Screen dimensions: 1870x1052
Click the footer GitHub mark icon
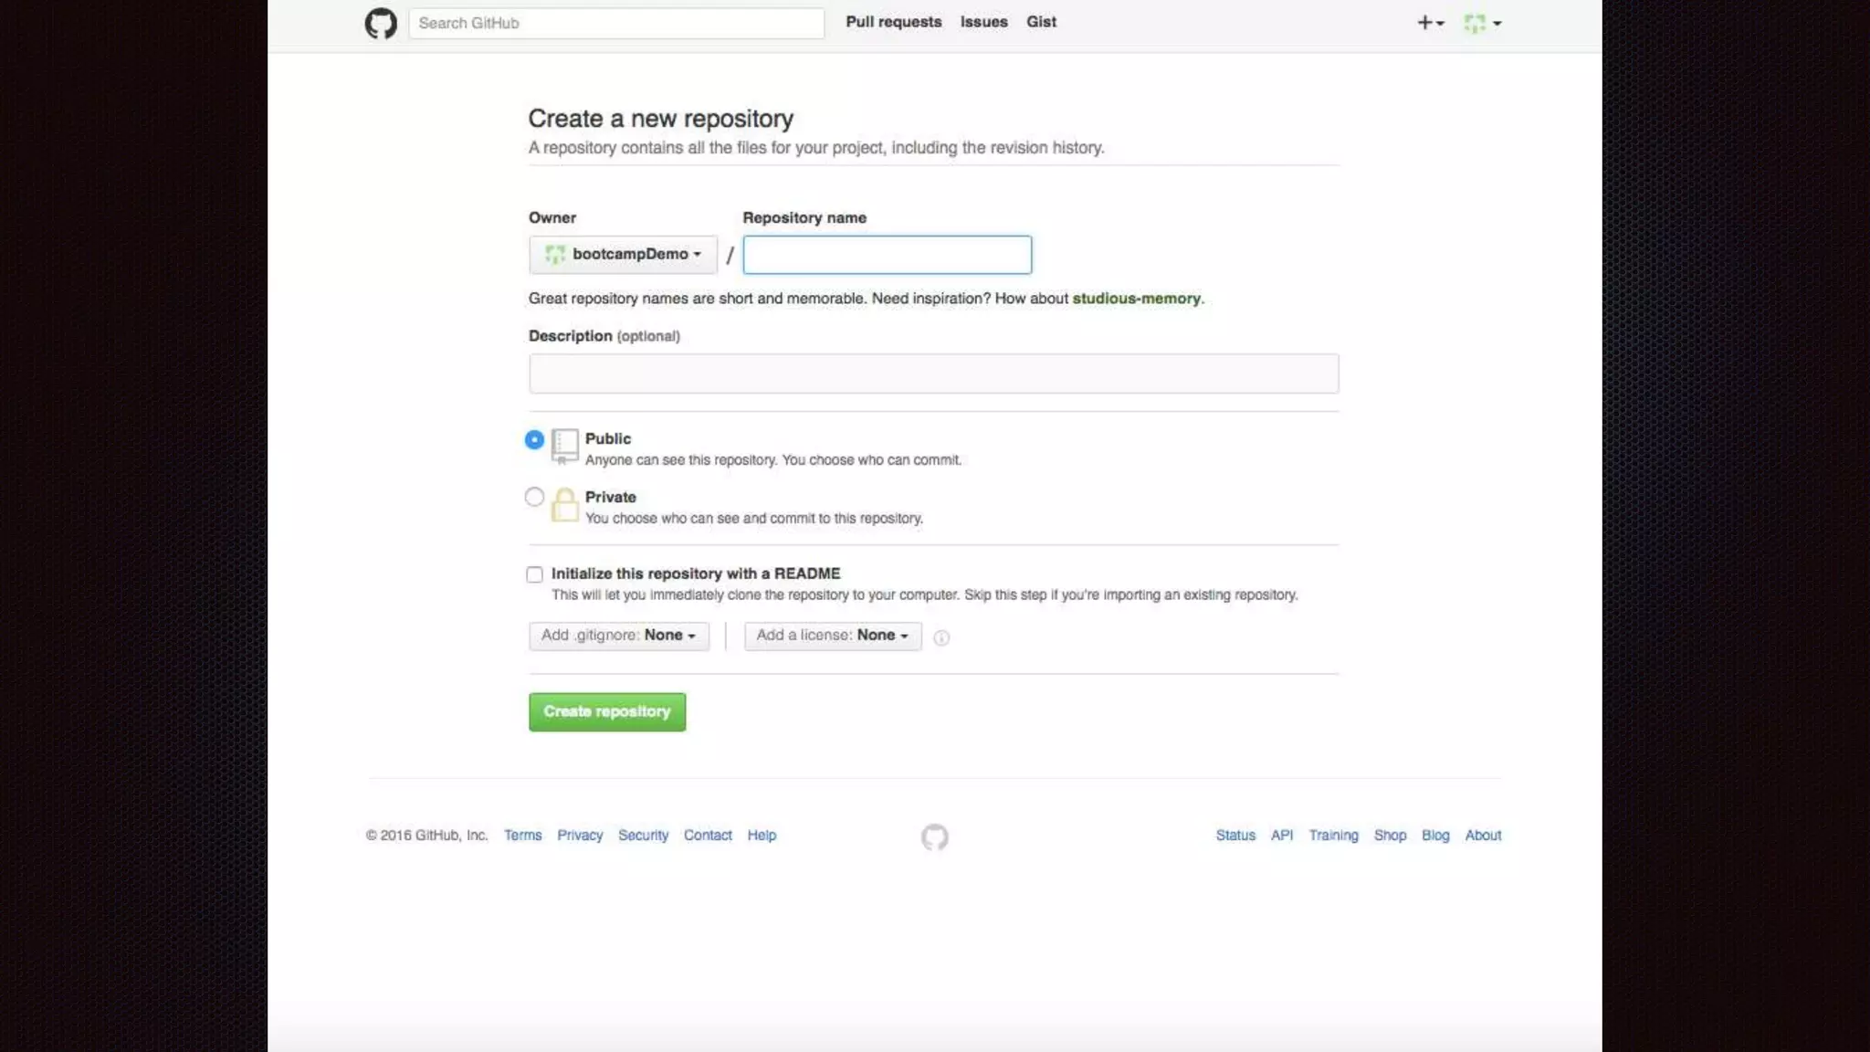pos(934,836)
